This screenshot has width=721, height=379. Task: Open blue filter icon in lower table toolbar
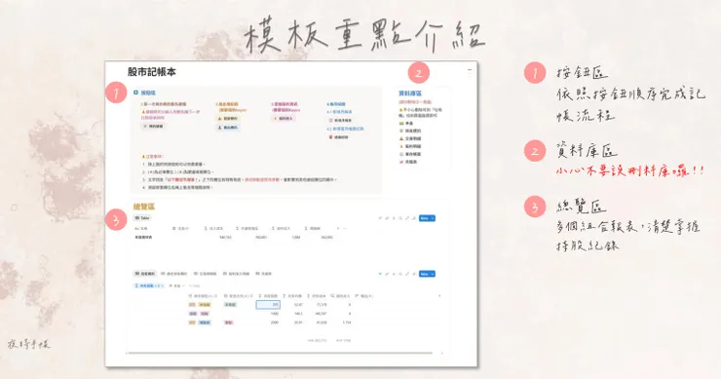[380, 274]
